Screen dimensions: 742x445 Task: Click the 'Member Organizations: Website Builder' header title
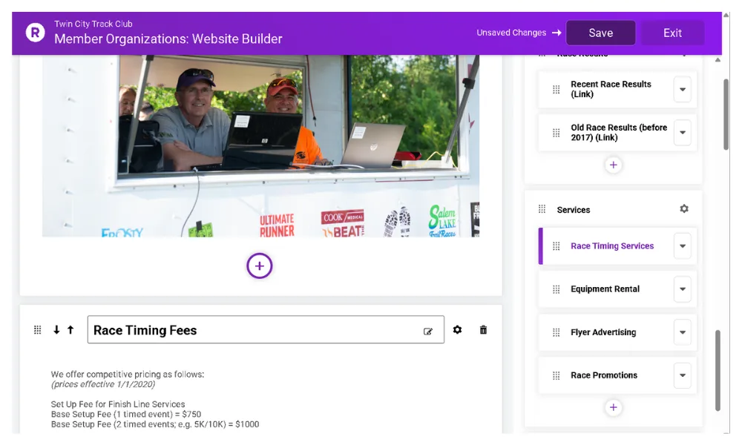[168, 39]
